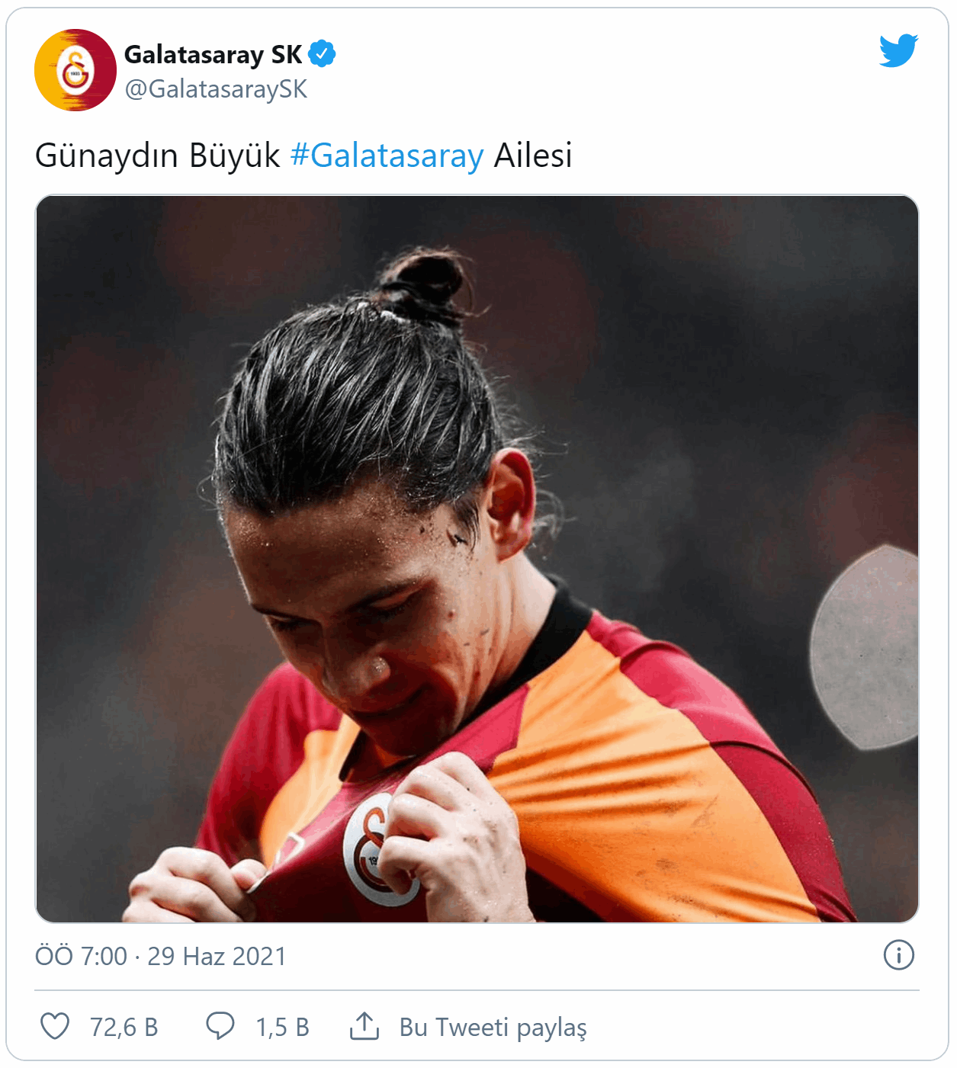Open the Galatasaray SK profile avatar
The height and width of the screenshot is (1068, 957).
[75, 70]
